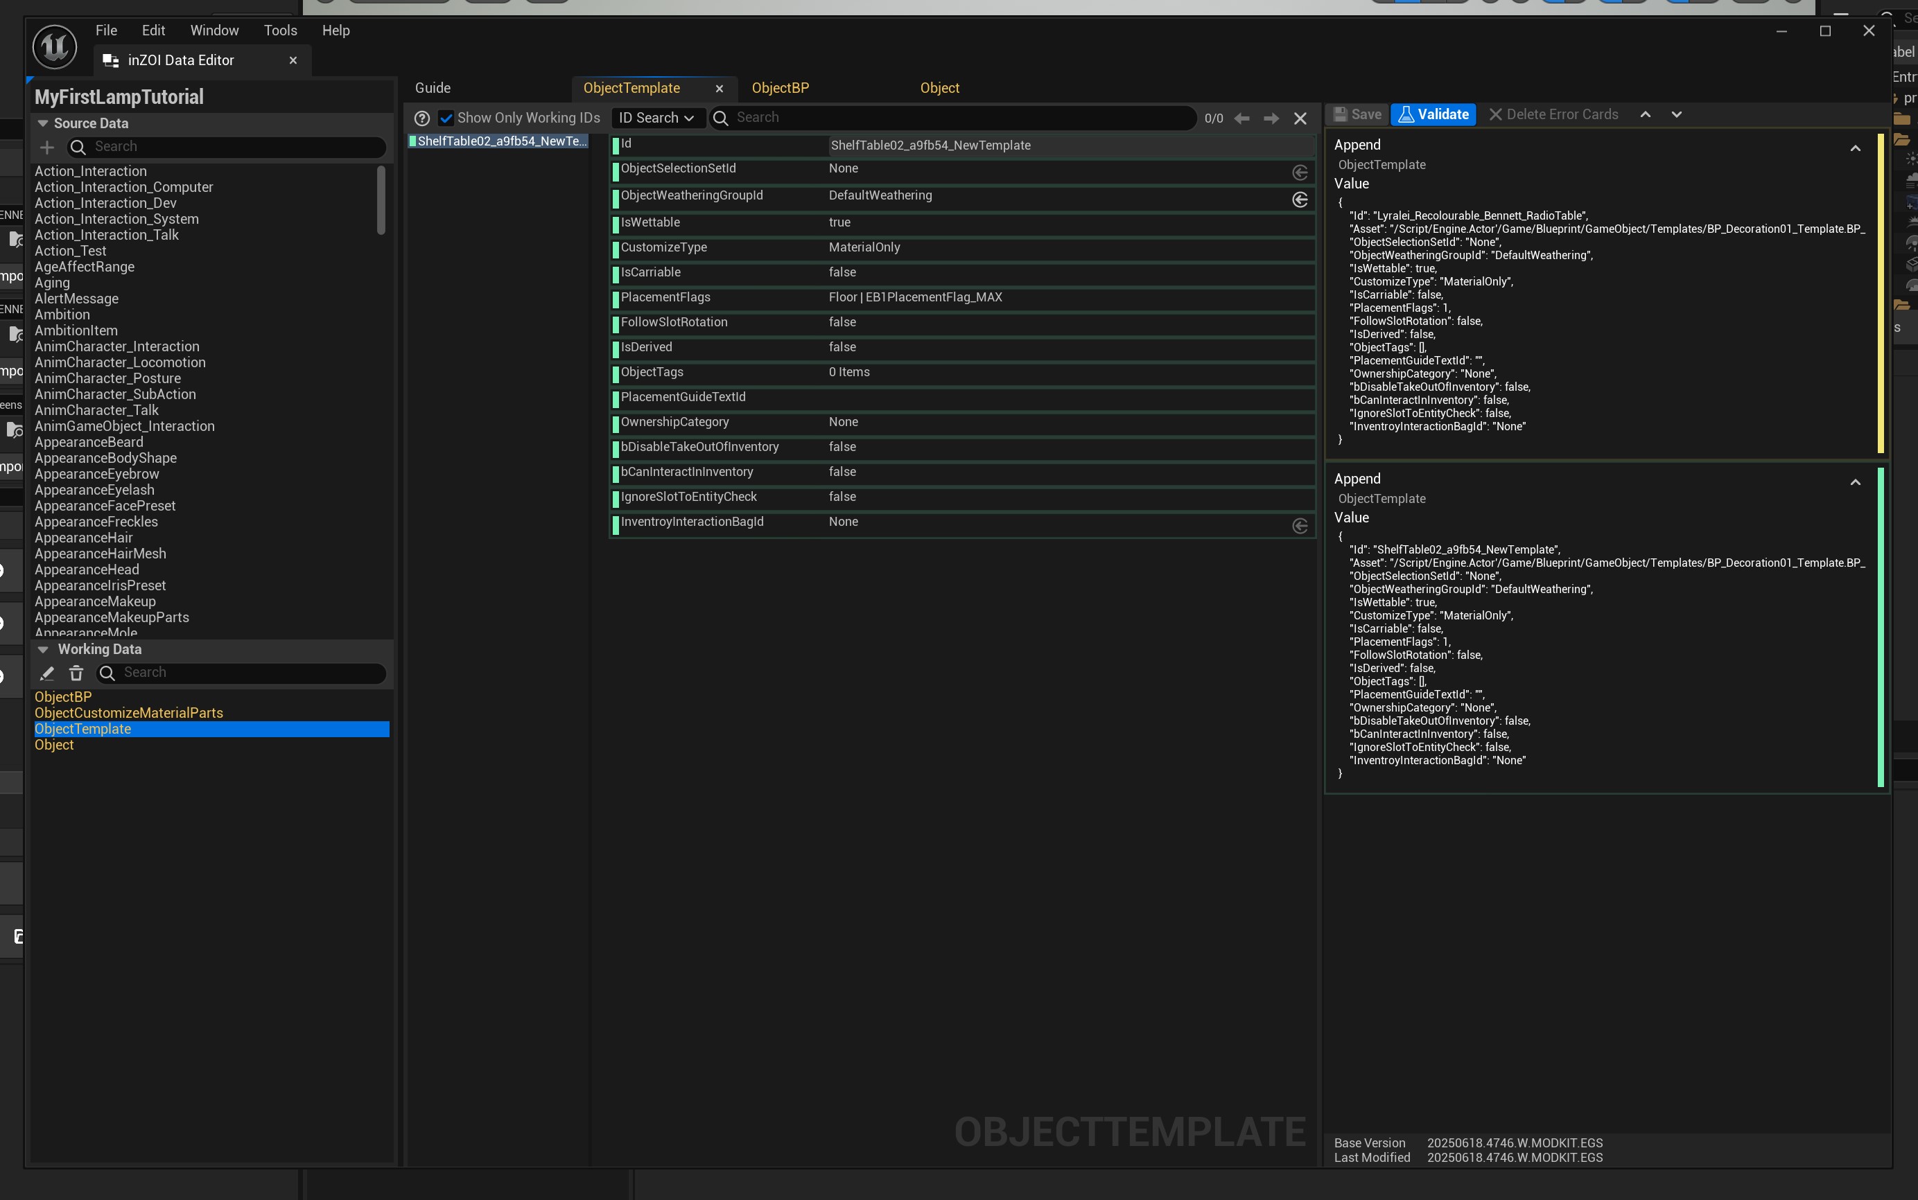This screenshot has width=1918, height=1200.
Task: Open the Help menu
Action: click(335, 30)
